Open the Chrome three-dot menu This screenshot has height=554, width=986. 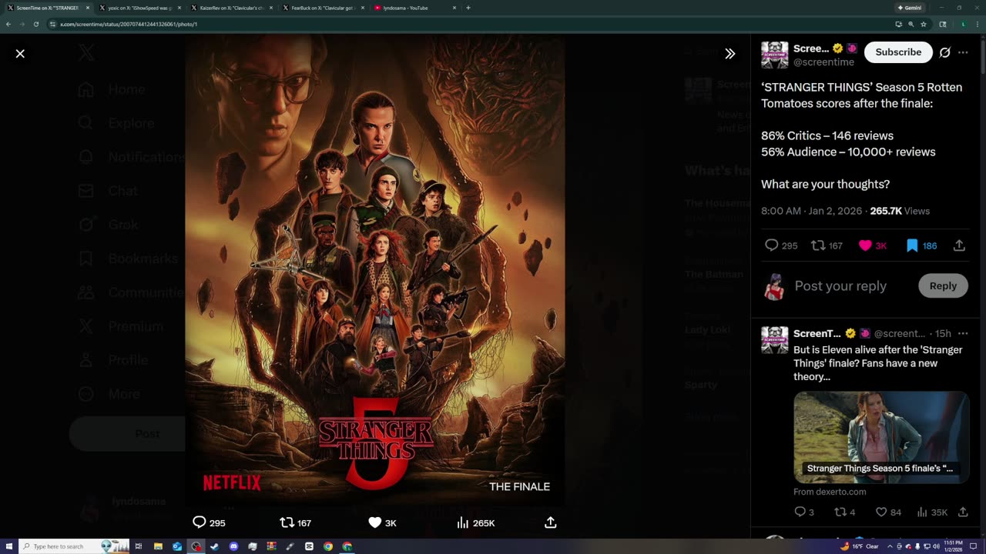[978, 24]
